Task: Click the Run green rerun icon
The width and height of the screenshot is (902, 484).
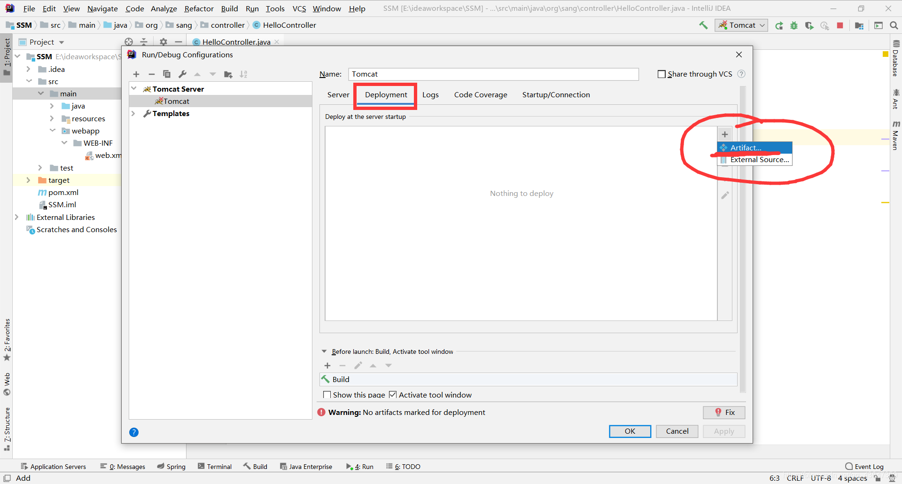Action: 779,25
